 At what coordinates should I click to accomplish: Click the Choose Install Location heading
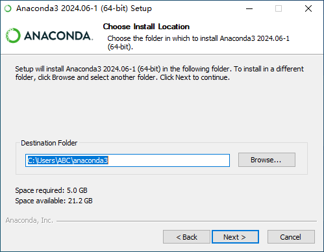click(146, 27)
